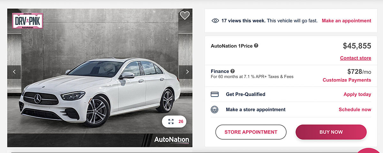
Task: Select Apply today for pre-qualification
Action: (357, 94)
